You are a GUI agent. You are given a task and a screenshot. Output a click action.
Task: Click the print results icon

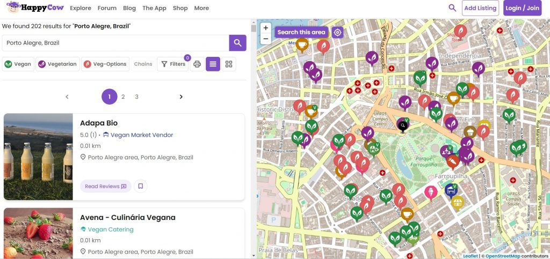[x=197, y=64]
